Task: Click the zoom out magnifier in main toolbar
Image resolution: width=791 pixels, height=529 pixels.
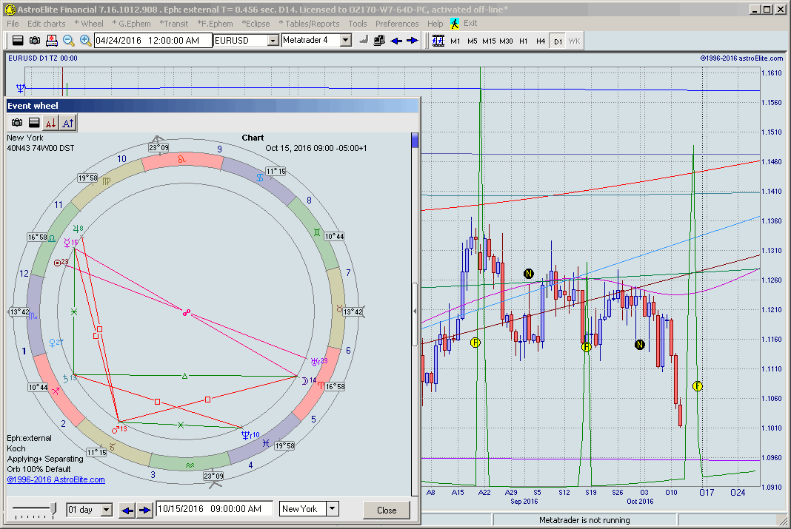Action: (68, 41)
